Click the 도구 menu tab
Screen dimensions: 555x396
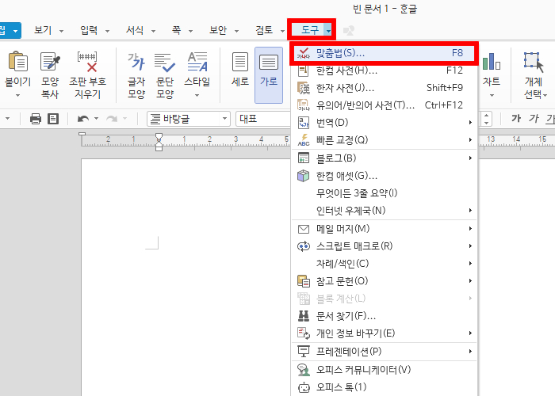[310, 30]
